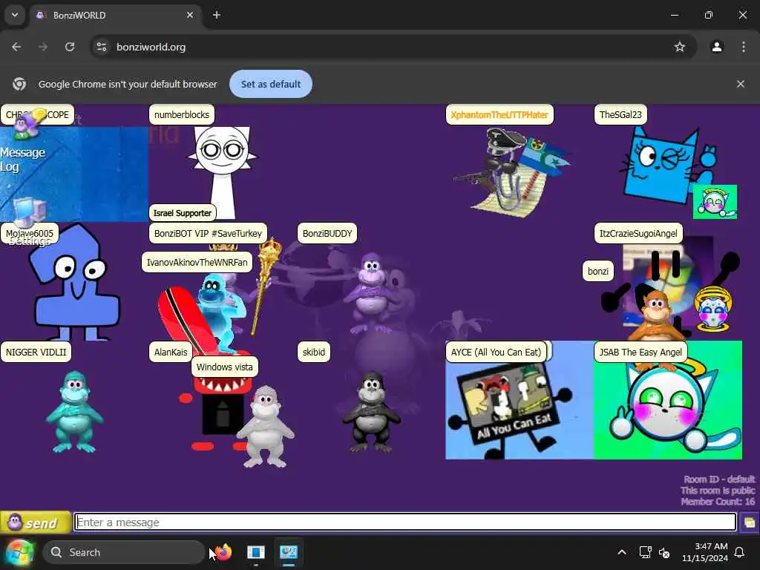
Task: Click the taskbar Search box
Action: tap(124, 552)
